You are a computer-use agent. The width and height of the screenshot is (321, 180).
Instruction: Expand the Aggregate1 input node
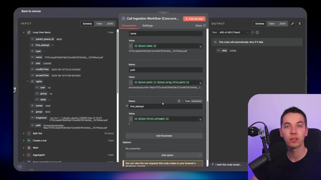pos(24,155)
